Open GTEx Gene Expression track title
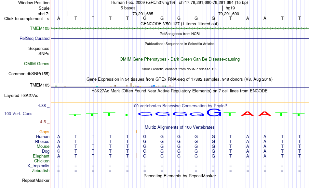The width and height of the screenshot is (309, 188). (180, 79)
